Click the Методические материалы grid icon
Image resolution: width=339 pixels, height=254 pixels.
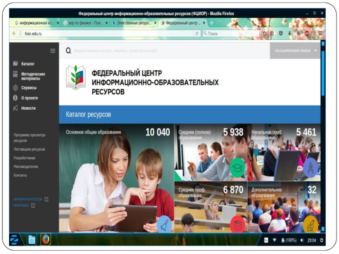(15, 74)
